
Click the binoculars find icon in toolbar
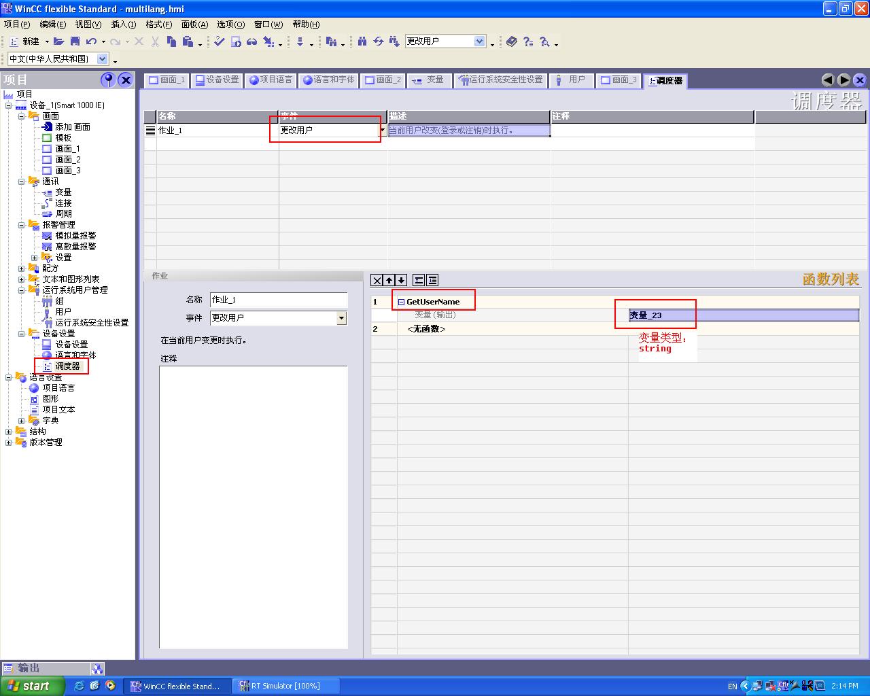[362, 41]
